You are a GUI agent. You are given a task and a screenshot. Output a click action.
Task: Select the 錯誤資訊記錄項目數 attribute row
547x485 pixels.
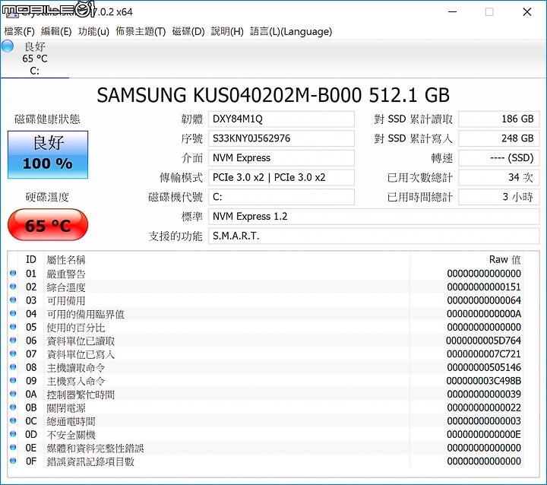[x=265, y=461]
